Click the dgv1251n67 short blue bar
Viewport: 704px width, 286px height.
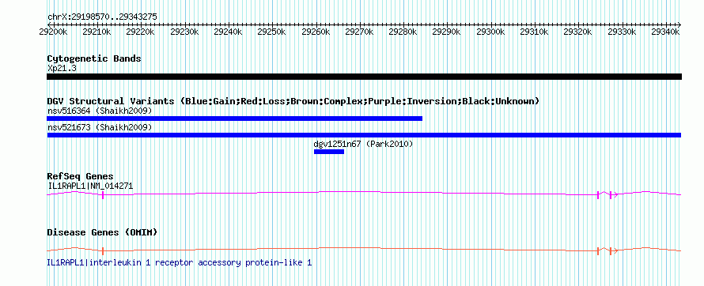tap(328, 152)
